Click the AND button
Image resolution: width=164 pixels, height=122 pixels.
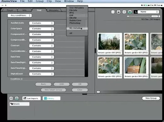tap(61, 84)
